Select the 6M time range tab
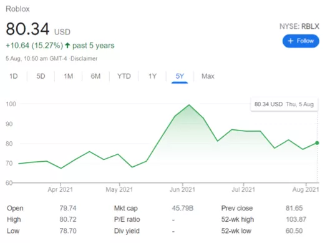330x243 pixels. click(x=96, y=76)
